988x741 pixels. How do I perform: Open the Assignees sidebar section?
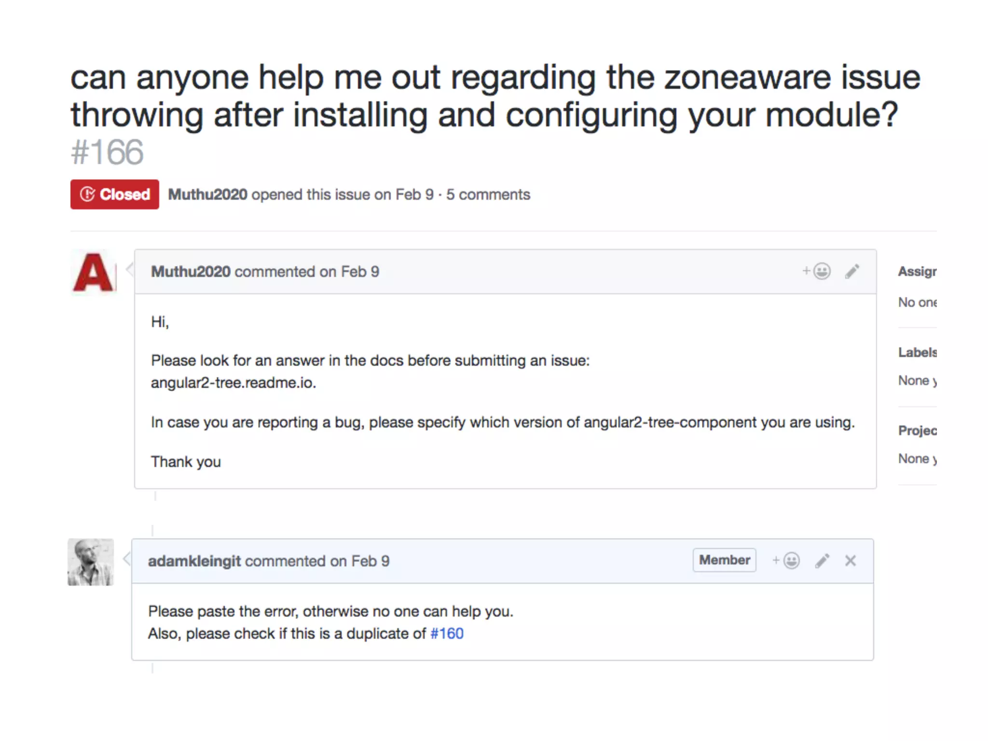pos(917,272)
